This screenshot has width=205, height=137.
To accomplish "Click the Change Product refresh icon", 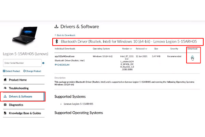I will pyautogui.click(x=24, y=71).
